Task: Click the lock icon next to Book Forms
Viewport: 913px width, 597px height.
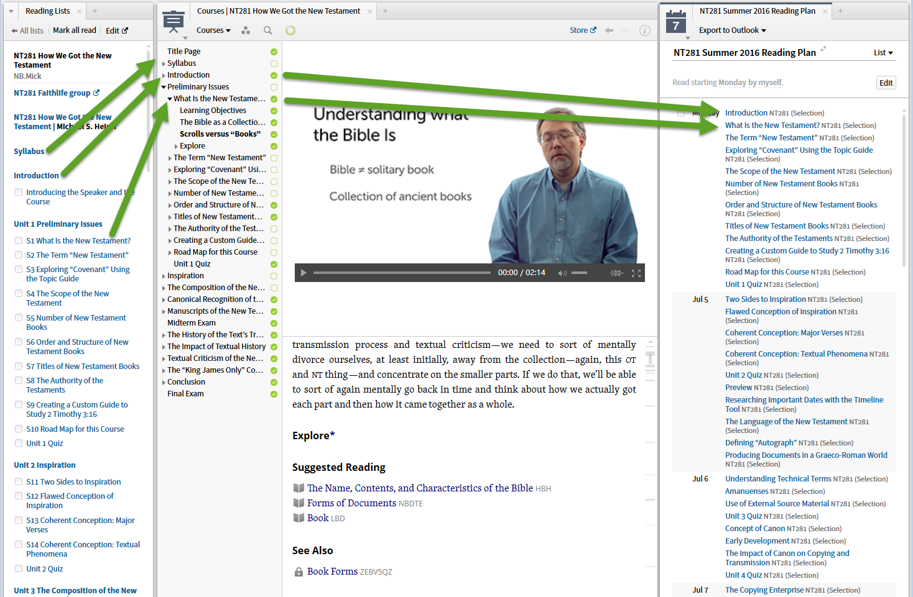Action: coord(299,572)
